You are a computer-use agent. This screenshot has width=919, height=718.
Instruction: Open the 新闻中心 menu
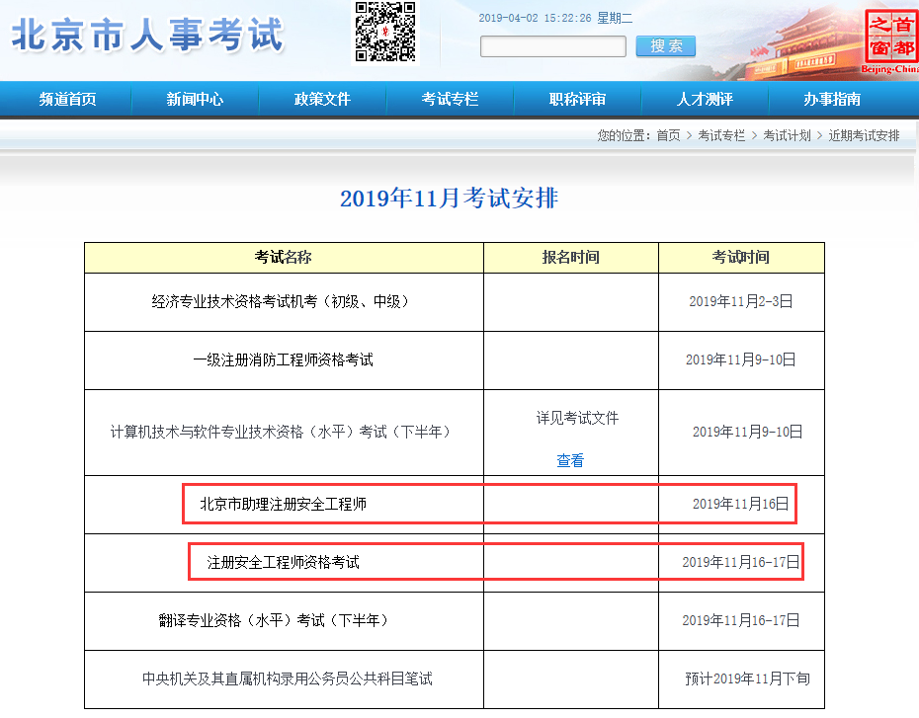(x=194, y=100)
